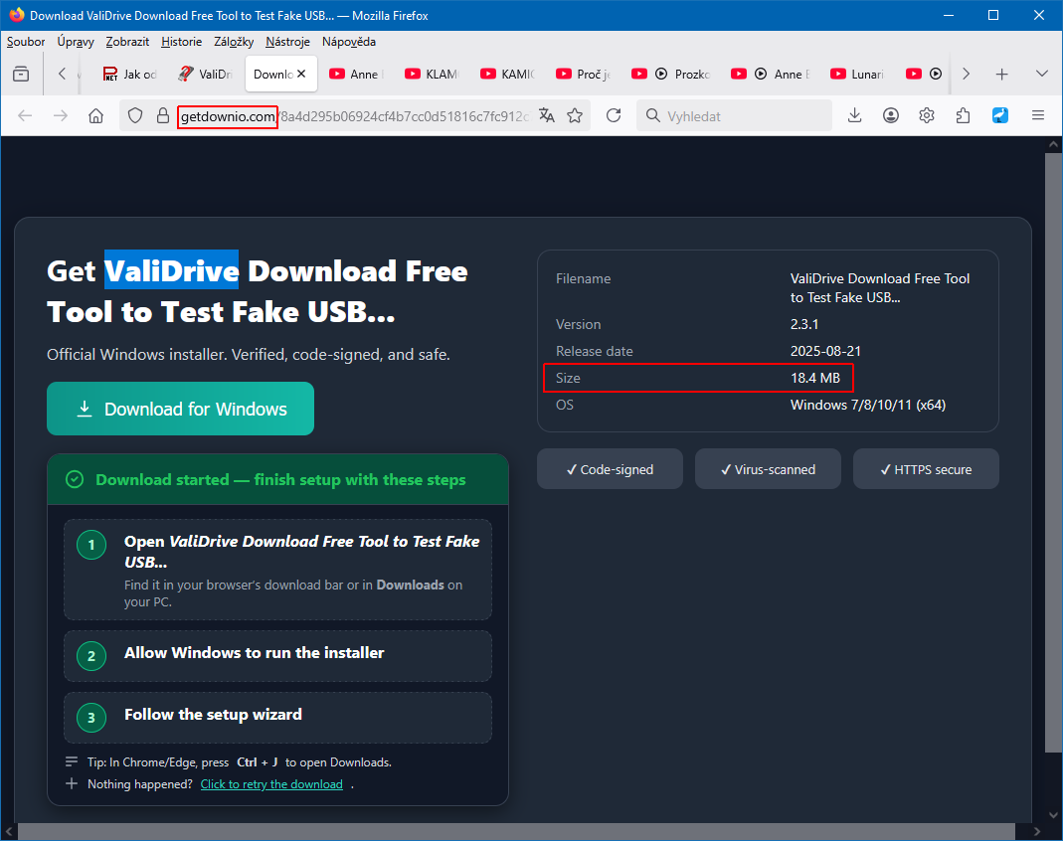This screenshot has width=1063, height=841.
Task: Expand the list all tabs dropdown
Action: (x=1042, y=74)
